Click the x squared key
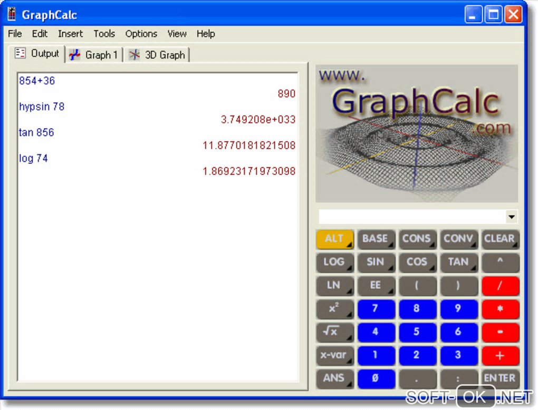Viewport: 538px width, 410px height. point(335,309)
